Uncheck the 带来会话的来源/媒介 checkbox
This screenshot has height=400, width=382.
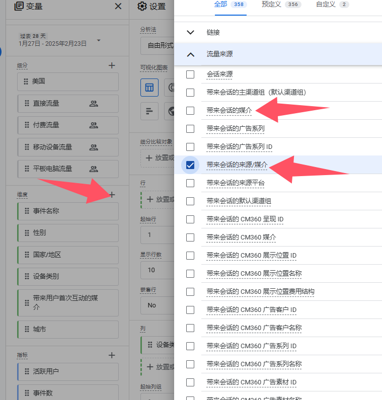click(x=190, y=165)
